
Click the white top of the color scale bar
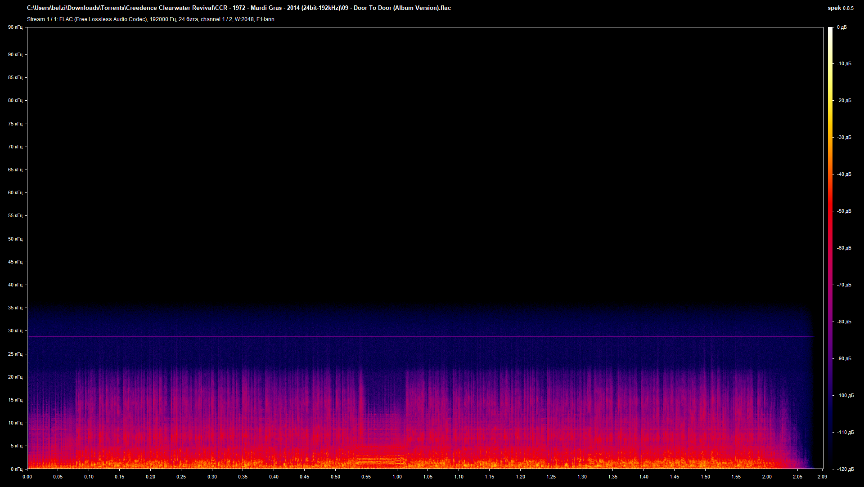tap(830, 30)
